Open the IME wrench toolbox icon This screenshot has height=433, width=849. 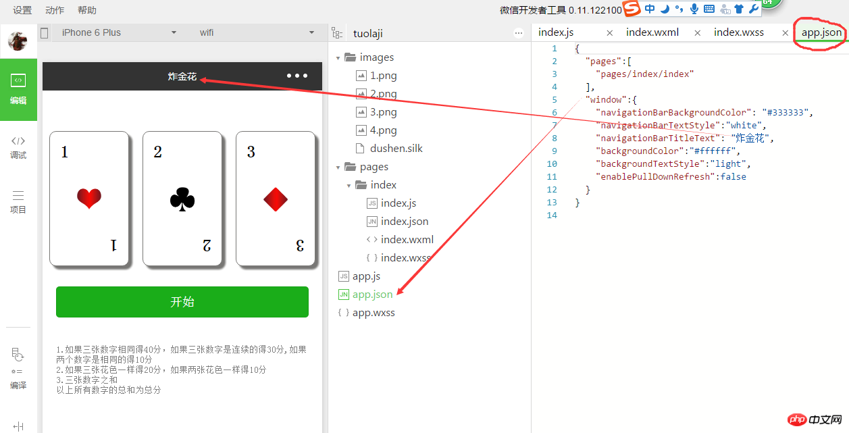pyautogui.click(x=753, y=9)
